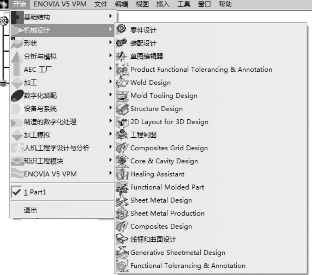
Task: Click the 零件设计 gear icon
Action: tap(121, 29)
